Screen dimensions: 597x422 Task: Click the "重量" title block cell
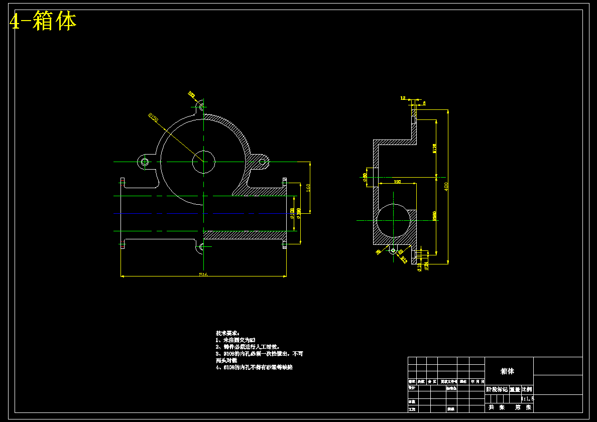click(515, 389)
